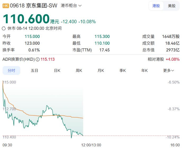Click the -8.37% axis label

click(174, 109)
